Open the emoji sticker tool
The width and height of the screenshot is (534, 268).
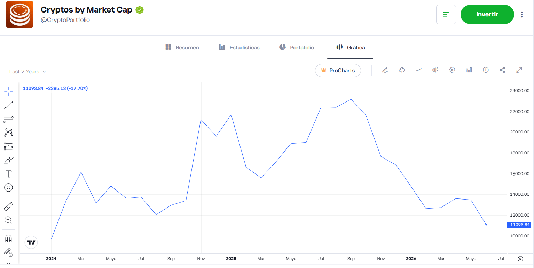click(x=9, y=188)
